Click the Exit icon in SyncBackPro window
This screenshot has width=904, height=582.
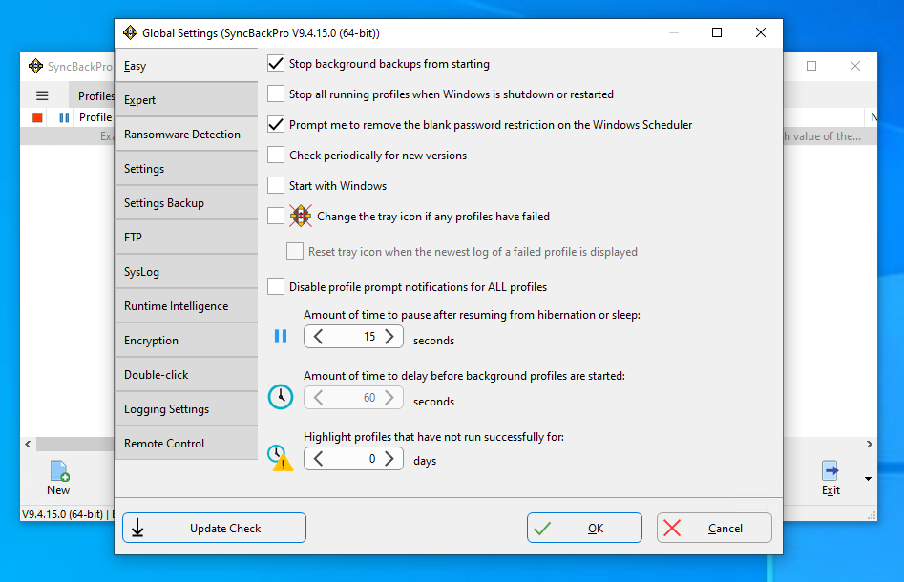tap(830, 478)
